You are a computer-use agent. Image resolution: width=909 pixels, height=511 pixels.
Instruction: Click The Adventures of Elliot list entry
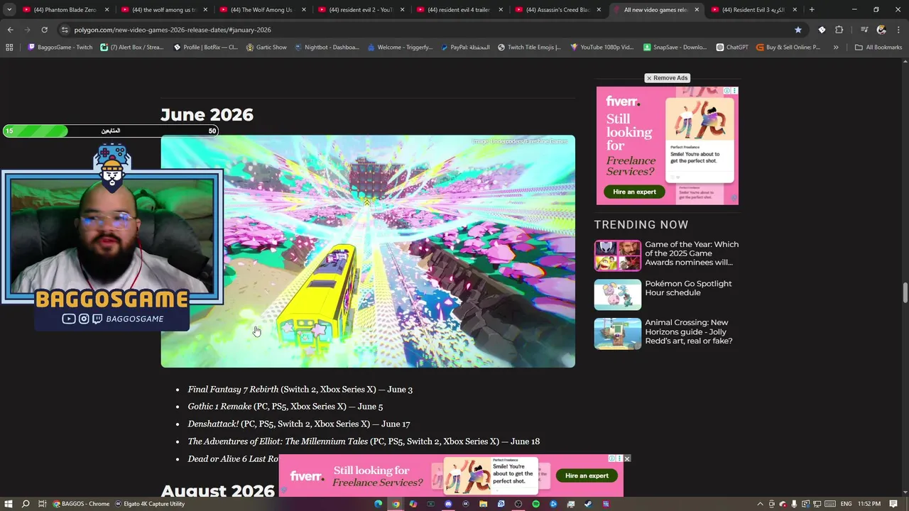pos(364,441)
